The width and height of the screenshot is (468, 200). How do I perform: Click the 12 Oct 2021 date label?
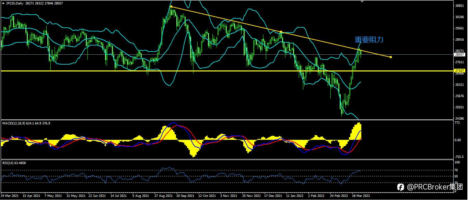(207, 196)
